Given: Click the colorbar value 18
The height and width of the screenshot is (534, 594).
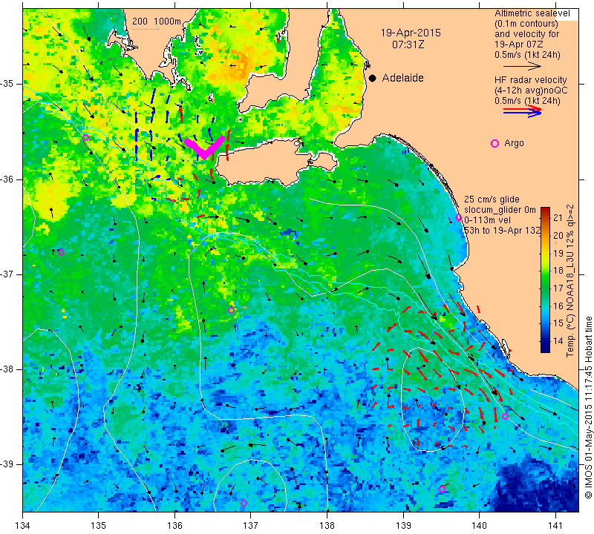Looking at the screenshot, I should point(558,271).
